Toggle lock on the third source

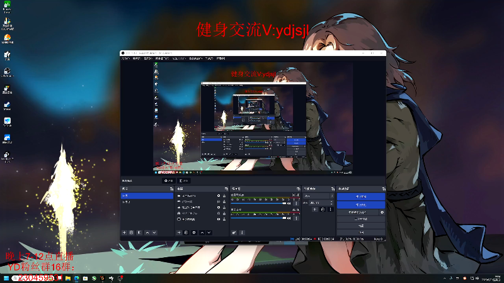click(x=224, y=208)
